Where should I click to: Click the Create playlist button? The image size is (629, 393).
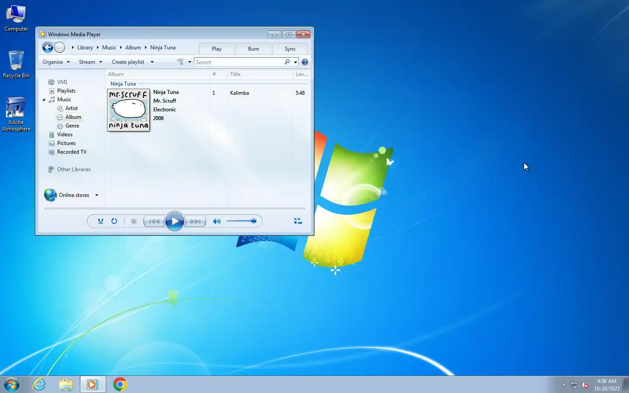[x=128, y=62]
